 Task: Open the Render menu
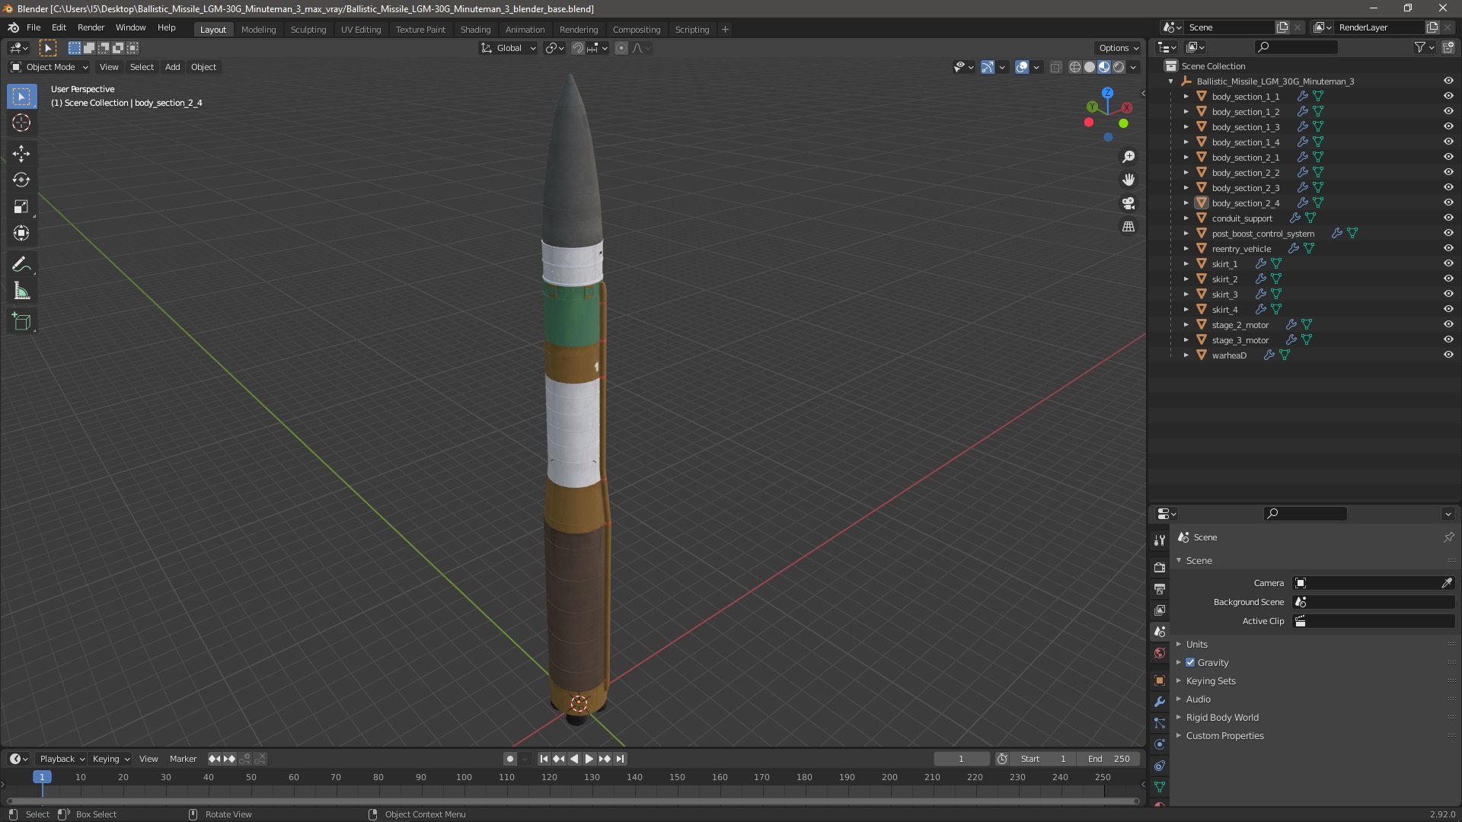[91, 27]
